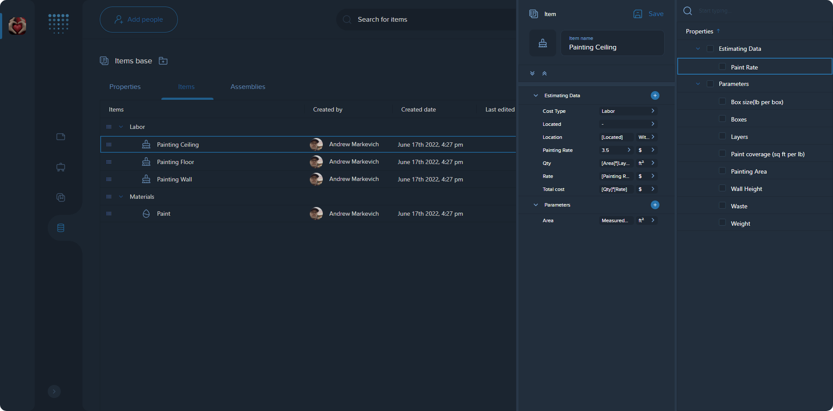Click the item brush icon tile beside Item name
This screenshot has height=411, width=833.
543,43
